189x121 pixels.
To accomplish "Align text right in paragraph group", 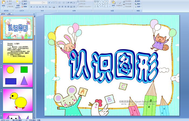I will pos(65,7).
